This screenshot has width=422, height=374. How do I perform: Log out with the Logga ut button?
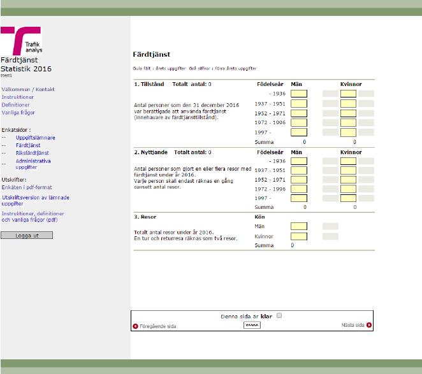pyautogui.click(x=27, y=236)
